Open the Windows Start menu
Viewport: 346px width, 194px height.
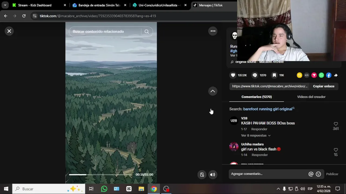pyautogui.click(x=6, y=189)
